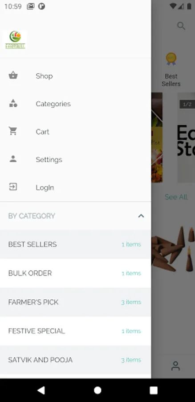
Task: Choose FARMER'S PICK category row
Action: [x=75, y=302]
